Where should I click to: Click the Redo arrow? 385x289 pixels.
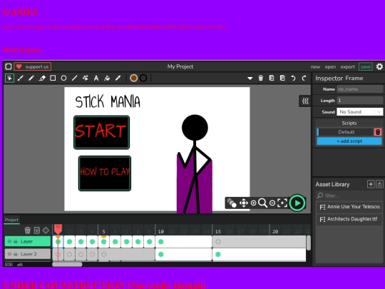(x=304, y=78)
